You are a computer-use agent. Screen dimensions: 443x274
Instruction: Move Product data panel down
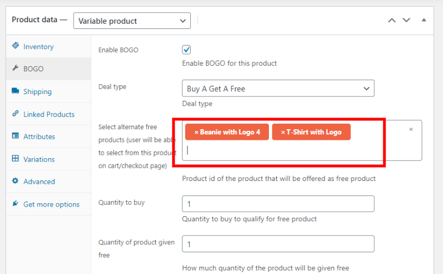(x=406, y=20)
